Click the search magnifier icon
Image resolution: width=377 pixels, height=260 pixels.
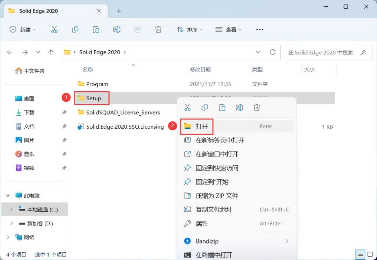[x=363, y=52]
